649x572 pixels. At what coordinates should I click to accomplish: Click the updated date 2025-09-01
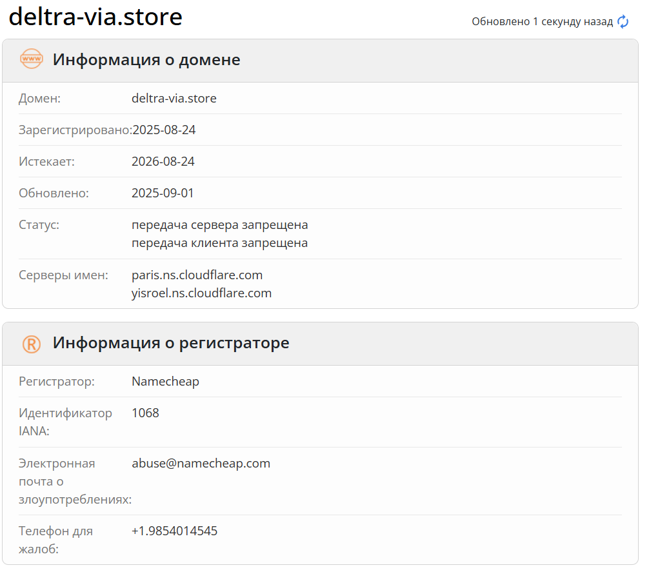(x=163, y=193)
